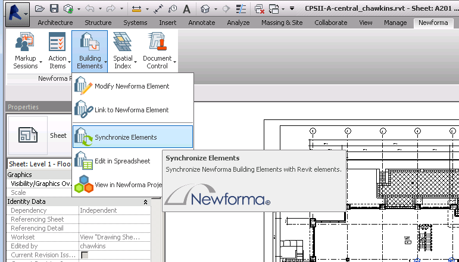
Task: Click the Open folder icon
Action: point(39,9)
